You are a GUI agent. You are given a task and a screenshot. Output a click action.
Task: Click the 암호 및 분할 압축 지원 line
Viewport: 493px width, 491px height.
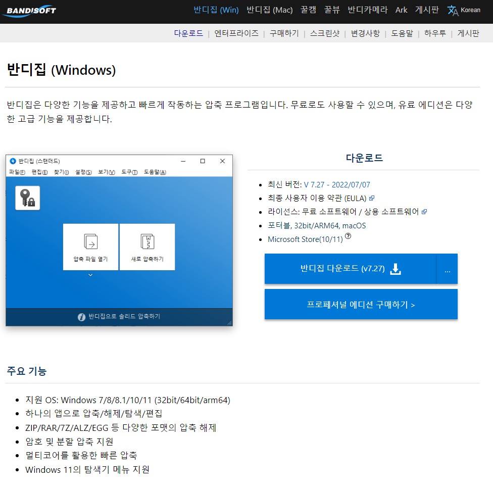[x=69, y=441]
